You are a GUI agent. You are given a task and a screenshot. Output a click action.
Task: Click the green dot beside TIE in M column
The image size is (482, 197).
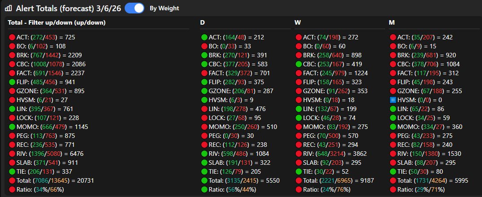coord(393,171)
